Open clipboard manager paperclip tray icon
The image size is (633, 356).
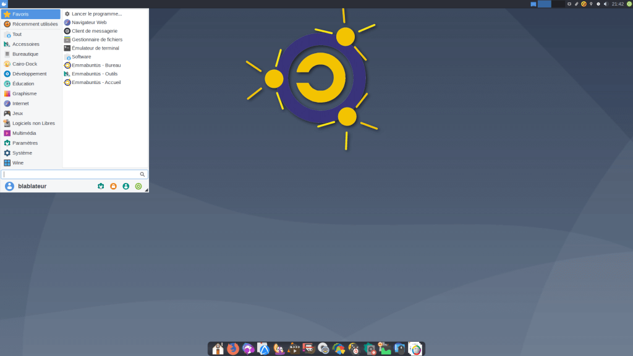[x=577, y=4]
